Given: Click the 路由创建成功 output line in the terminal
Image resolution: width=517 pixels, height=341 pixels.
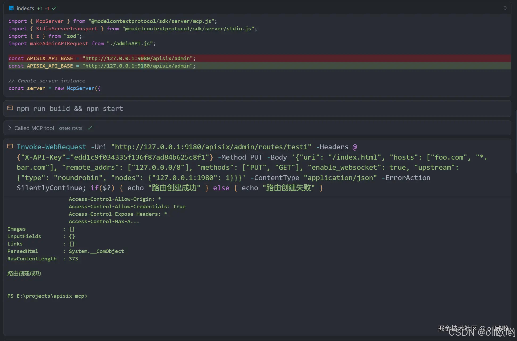Looking at the screenshot, I should pos(24,273).
